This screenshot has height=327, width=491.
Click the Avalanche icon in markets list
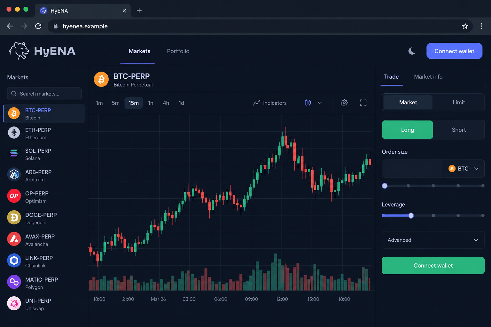coord(14,239)
